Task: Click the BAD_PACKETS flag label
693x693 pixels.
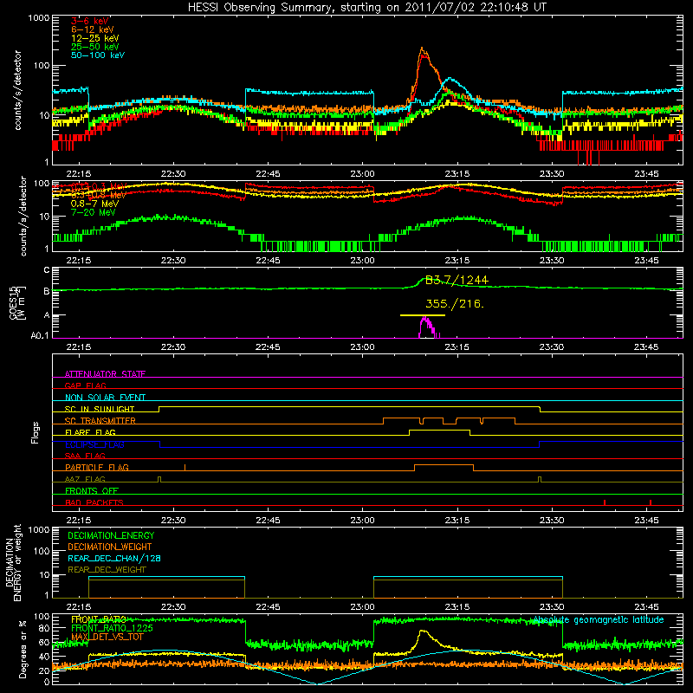Action: click(94, 502)
